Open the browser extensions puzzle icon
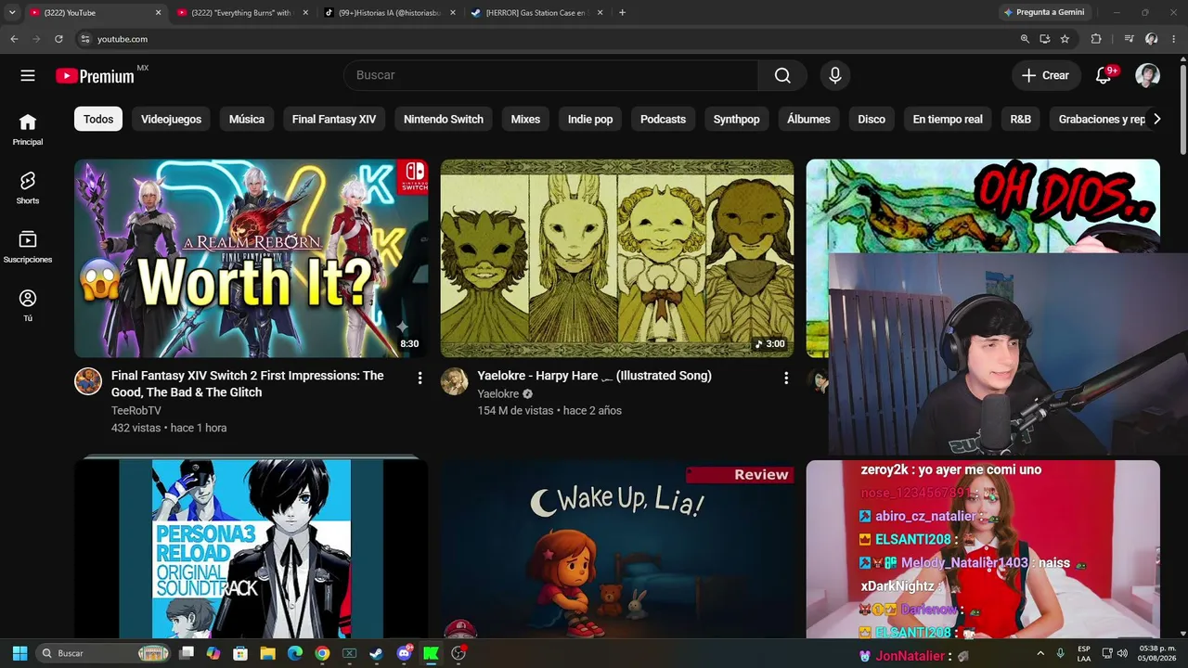Image resolution: width=1188 pixels, height=668 pixels. 1096,39
